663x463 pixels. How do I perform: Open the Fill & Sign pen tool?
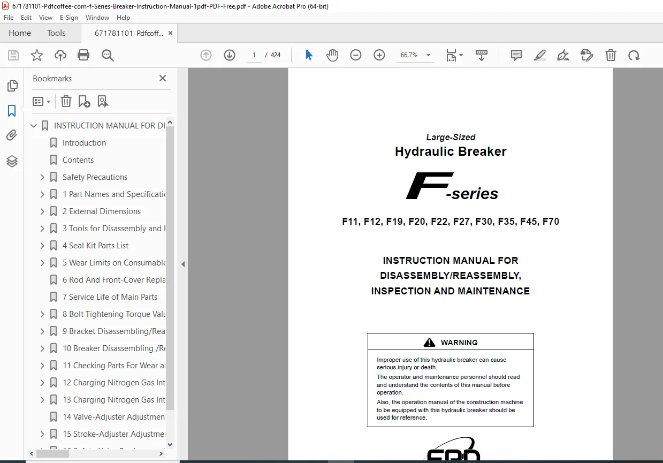click(x=563, y=55)
